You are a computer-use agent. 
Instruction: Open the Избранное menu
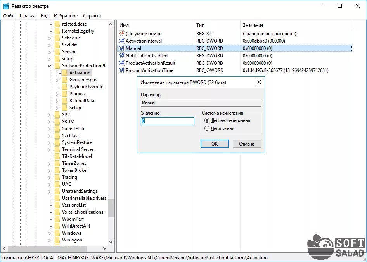tap(66, 16)
